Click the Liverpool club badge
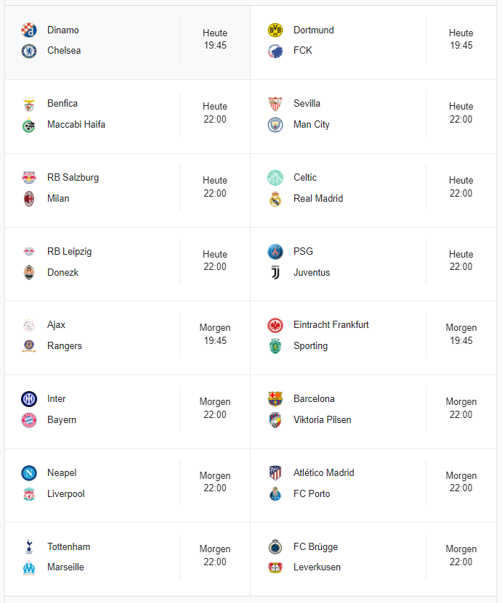The image size is (502, 603). click(29, 493)
